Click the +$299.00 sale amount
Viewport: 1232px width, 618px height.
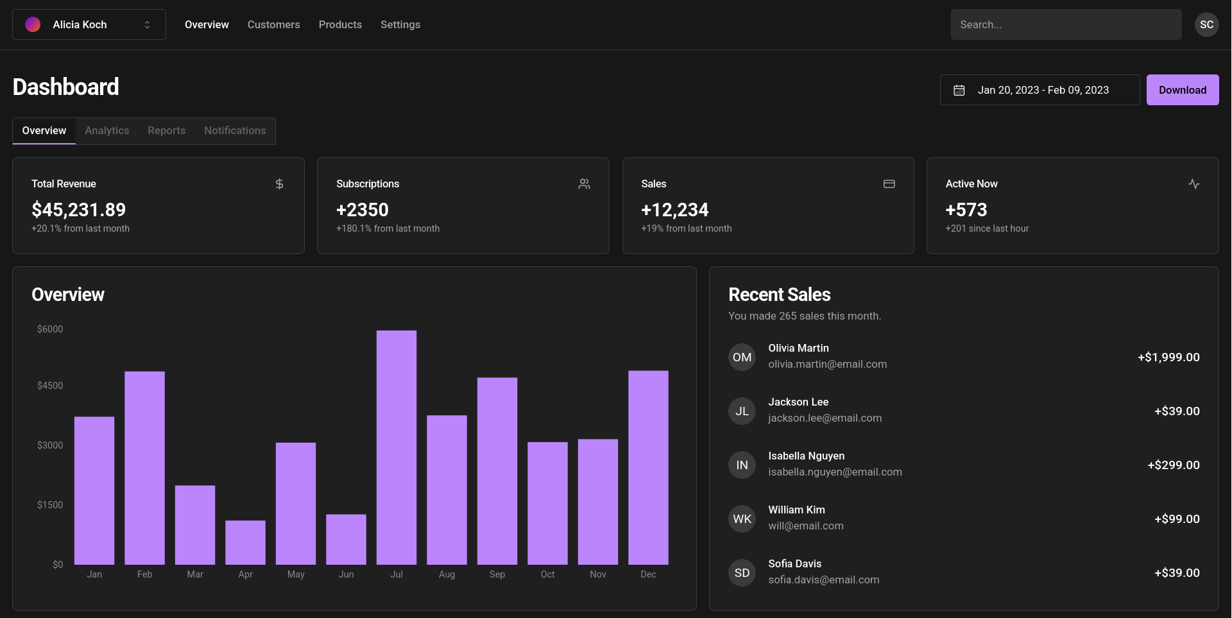click(1174, 465)
